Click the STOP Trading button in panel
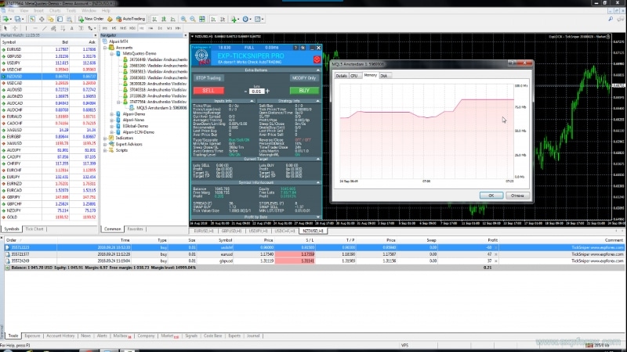Image resolution: width=627 pixels, height=352 pixels. 208,78
